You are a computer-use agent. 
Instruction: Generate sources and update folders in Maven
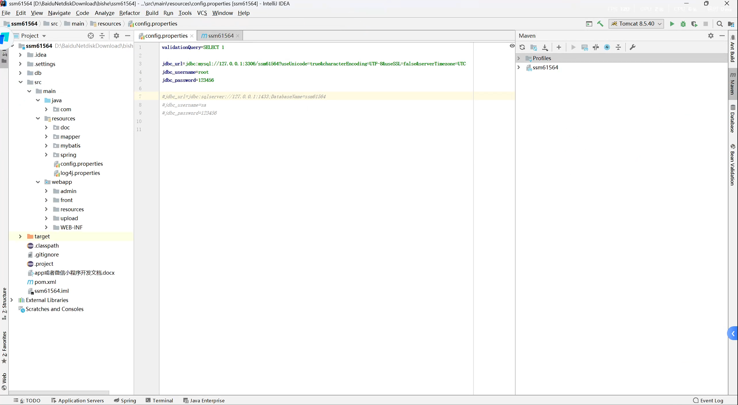534,47
